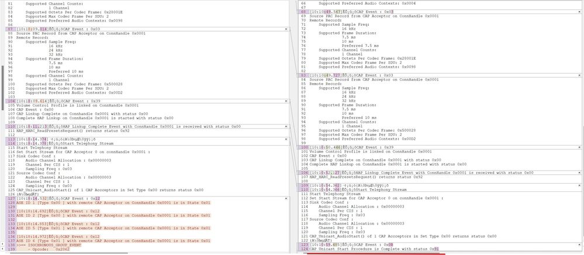Image resolution: width=584 pixels, height=255 pixels.
Task: Click right line 76 Preferred 7.5 ms
Action: coord(360,46)
